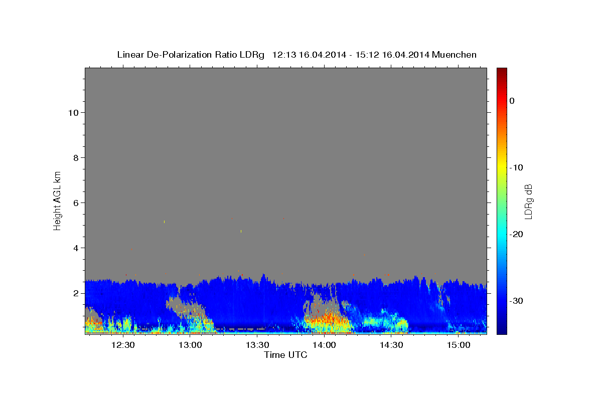Click the 15:00 time tick label
The image size is (602, 401).
pos(459,345)
